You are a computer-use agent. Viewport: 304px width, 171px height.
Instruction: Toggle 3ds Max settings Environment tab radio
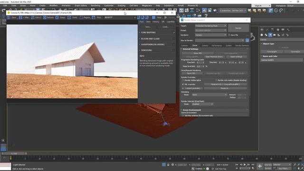[183, 115]
